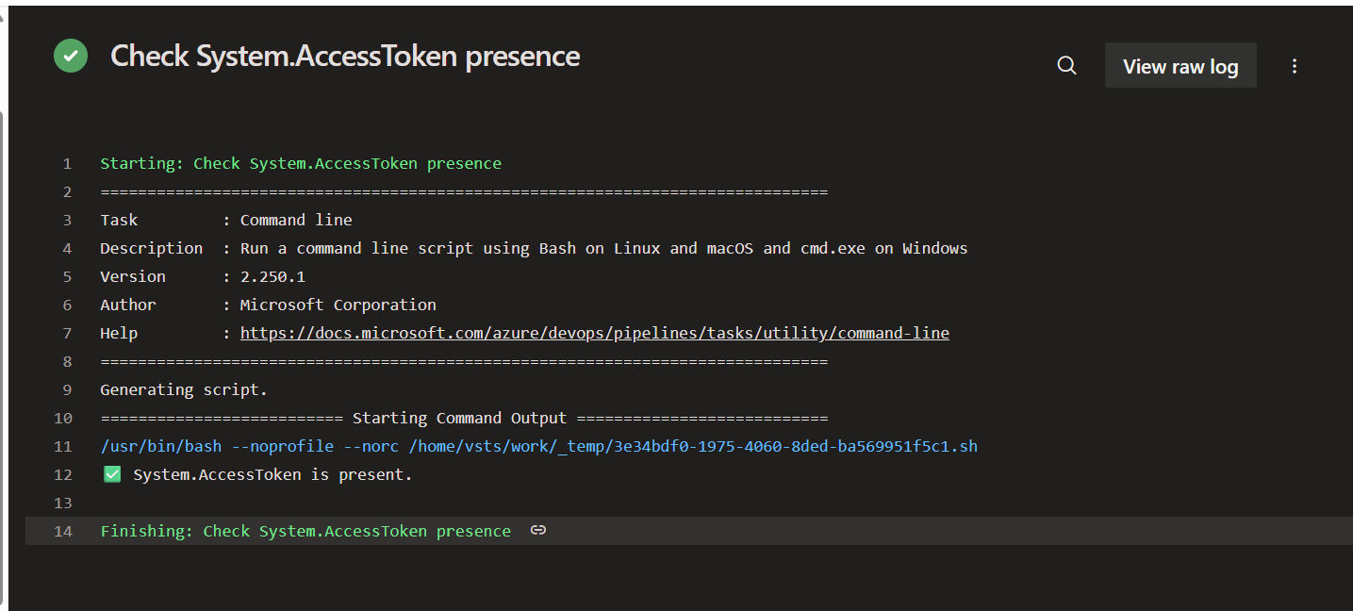Open the three-dot more actions menu
The image size is (1353, 611).
[1295, 66]
